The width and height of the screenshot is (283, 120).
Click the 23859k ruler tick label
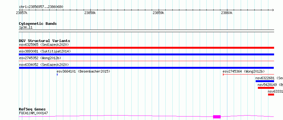pos(158,13)
